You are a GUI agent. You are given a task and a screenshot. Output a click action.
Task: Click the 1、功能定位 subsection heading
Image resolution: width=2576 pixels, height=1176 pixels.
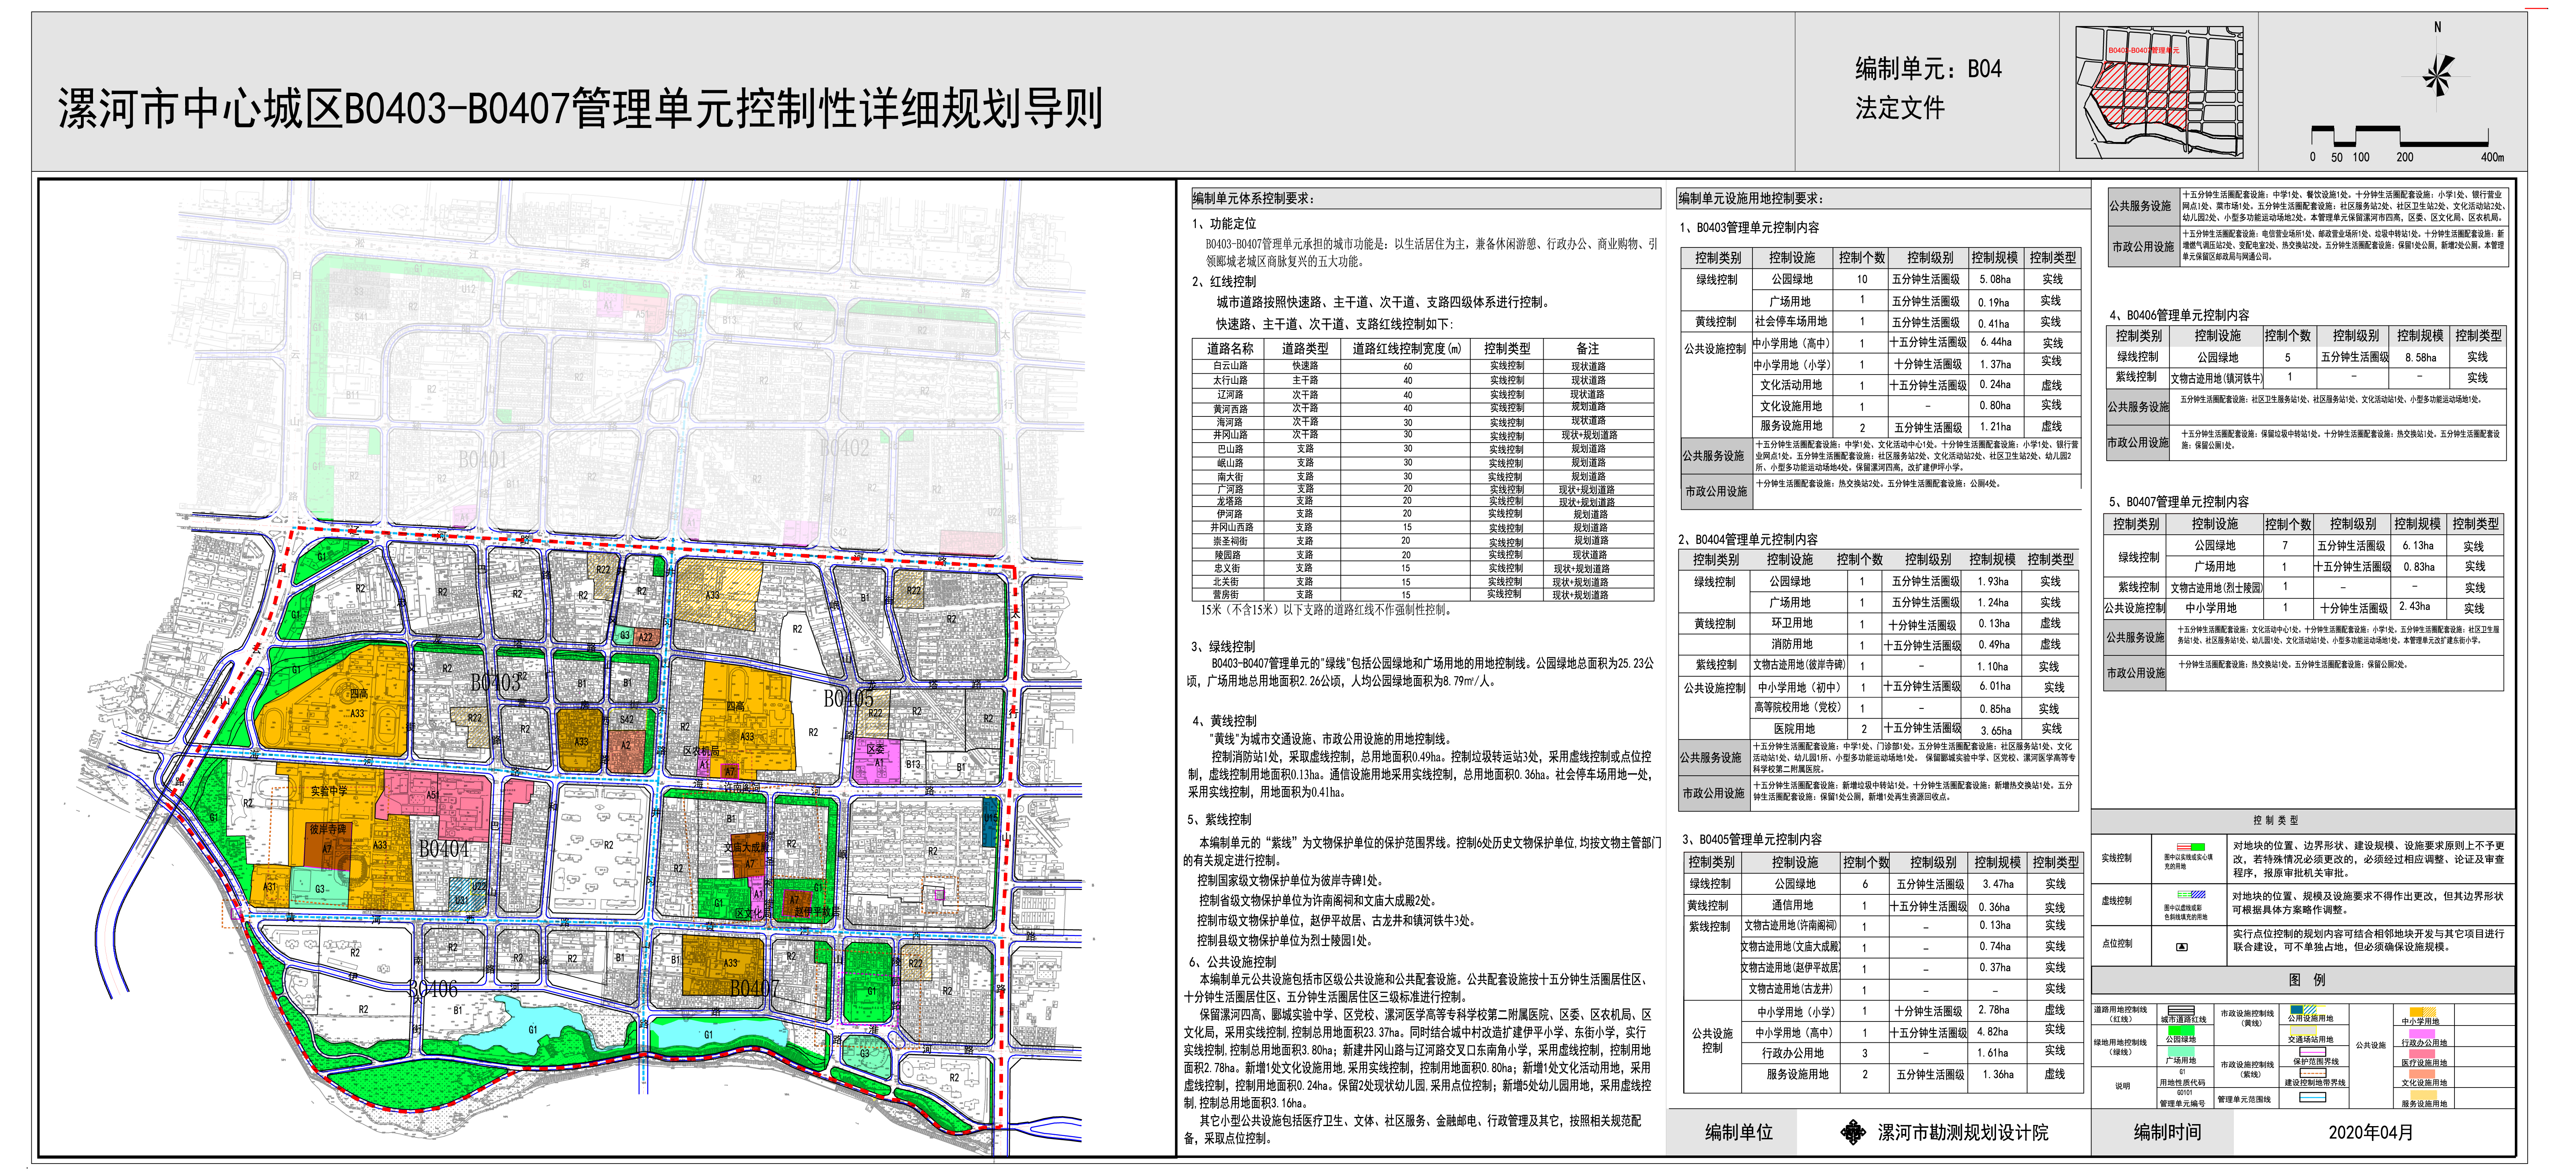coord(1224,224)
